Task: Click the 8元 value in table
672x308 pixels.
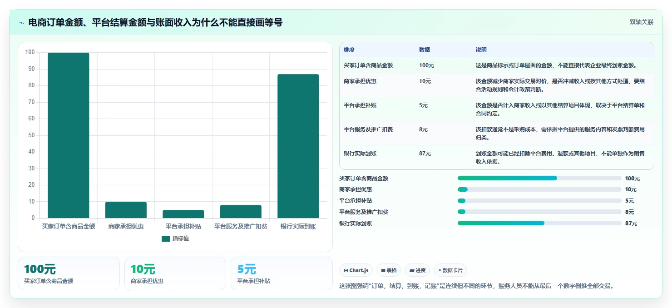Action: [x=424, y=129]
